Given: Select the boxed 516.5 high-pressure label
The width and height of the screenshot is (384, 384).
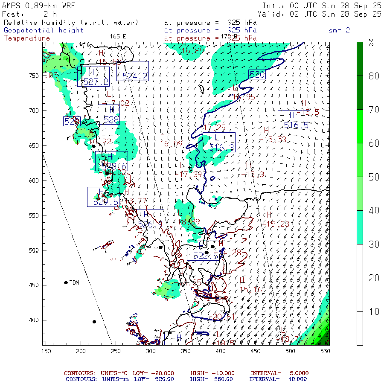Looking at the screenshot, I should [294, 120].
